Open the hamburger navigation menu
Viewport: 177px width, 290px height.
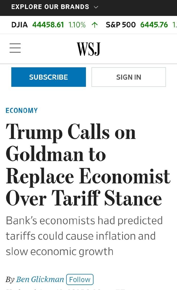(x=15, y=48)
